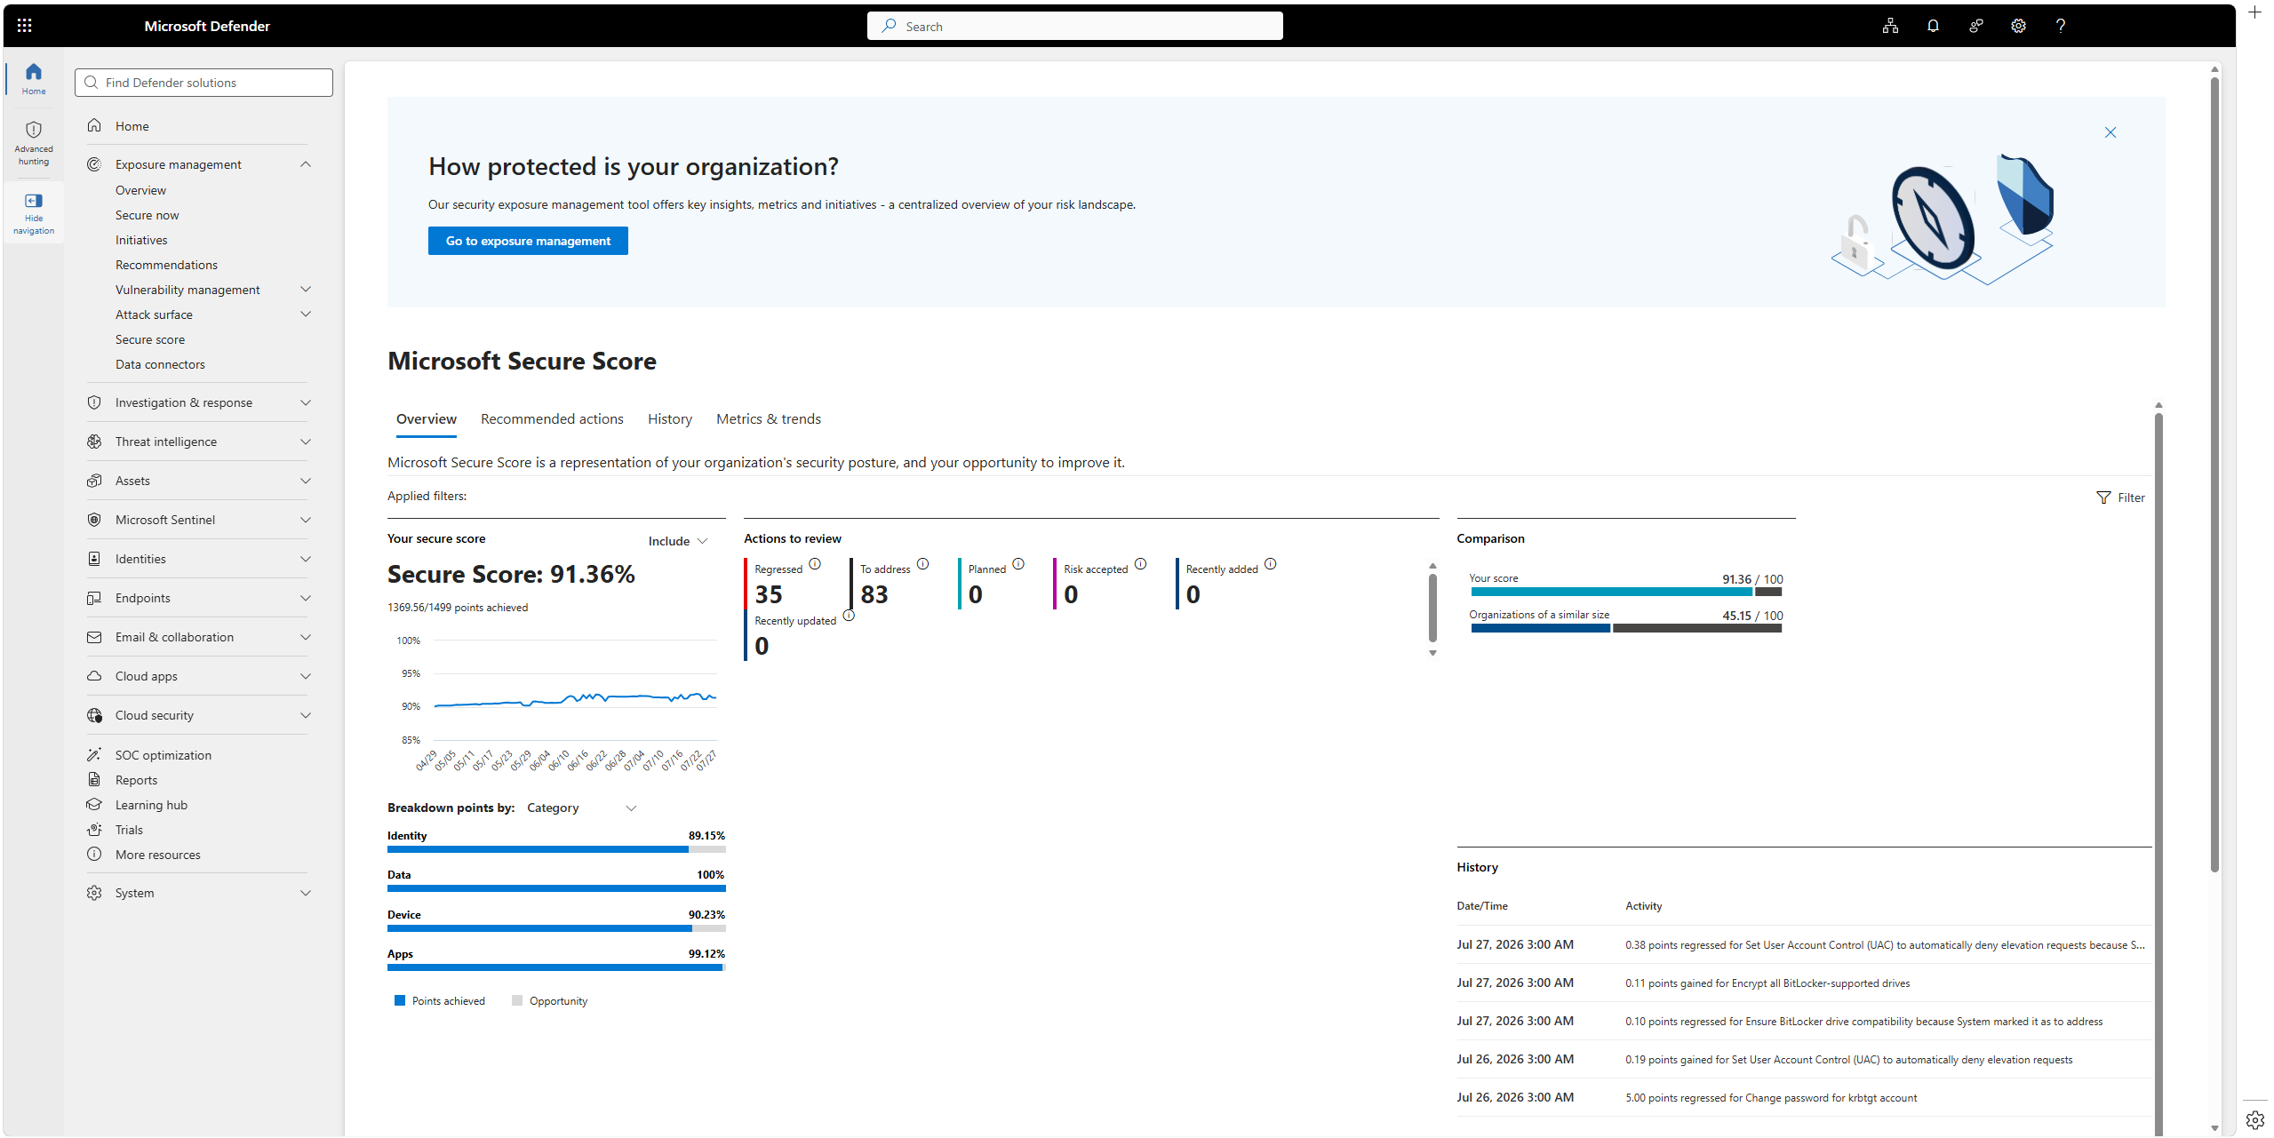The height and width of the screenshot is (1138, 2274).
Task: Show info for Recently added metric
Action: point(1270,564)
